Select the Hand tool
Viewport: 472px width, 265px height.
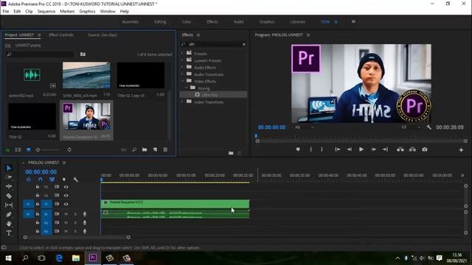point(9,224)
